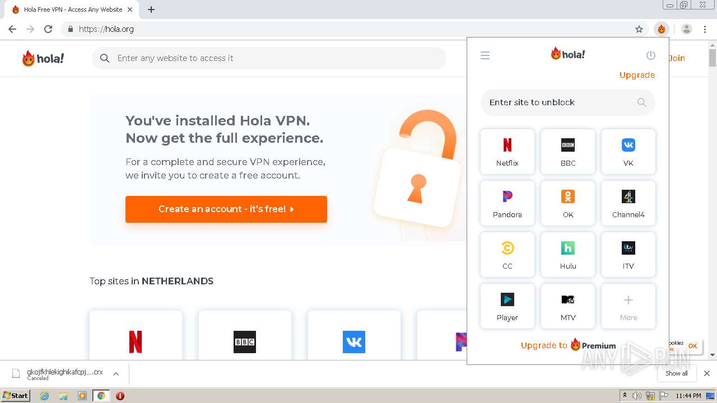The height and width of the screenshot is (403, 717).
Task: Open the VK card under Top sites
Action: [354, 336]
